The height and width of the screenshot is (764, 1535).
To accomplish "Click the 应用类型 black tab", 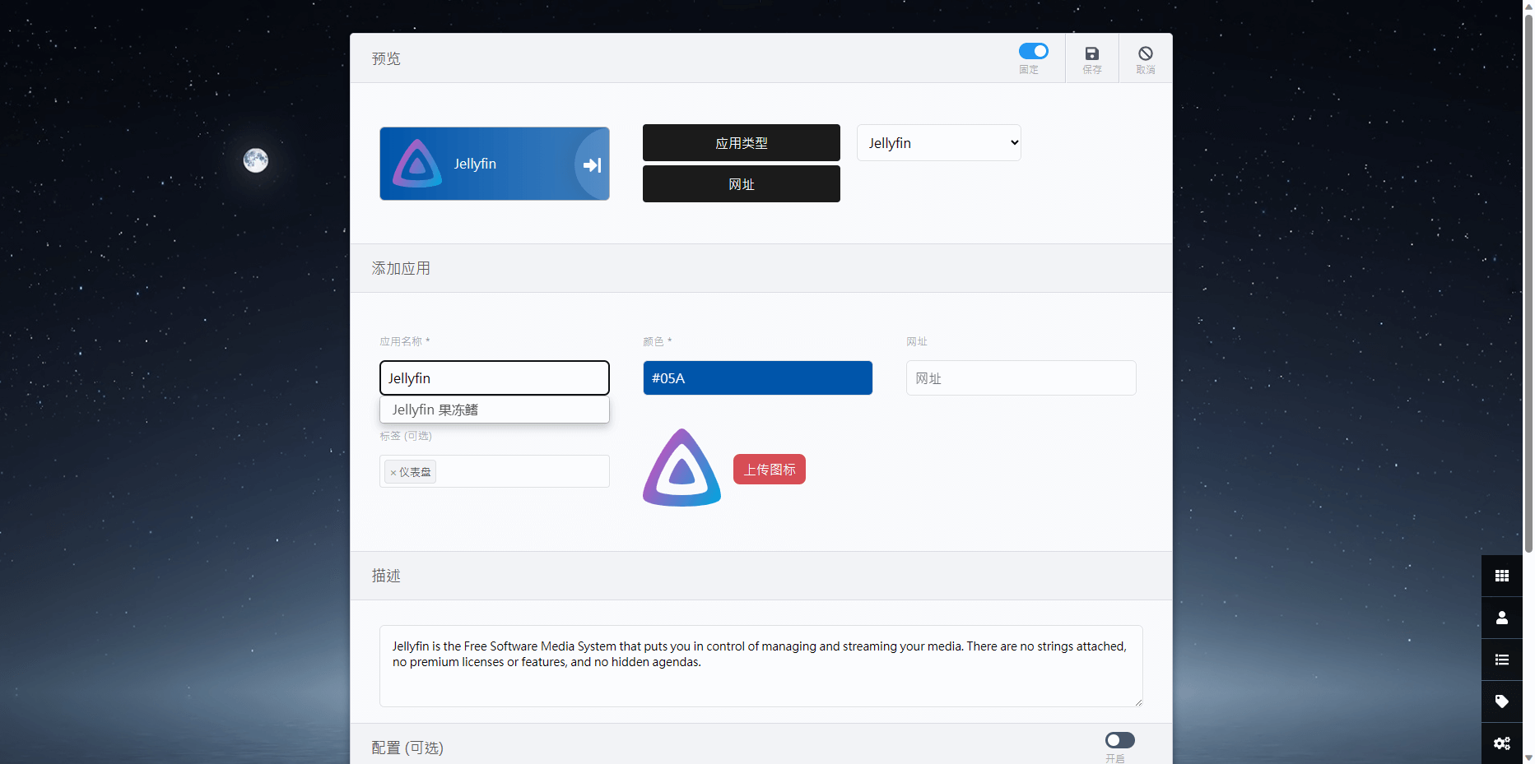I will coord(741,142).
